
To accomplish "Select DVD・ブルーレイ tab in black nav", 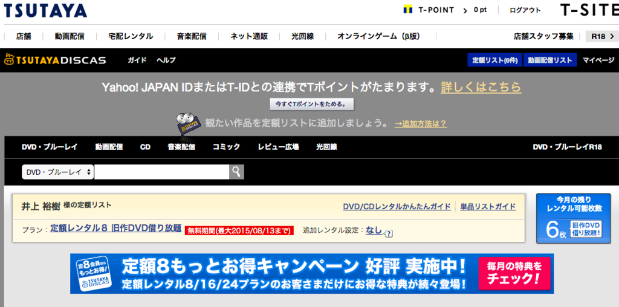I will (50, 147).
